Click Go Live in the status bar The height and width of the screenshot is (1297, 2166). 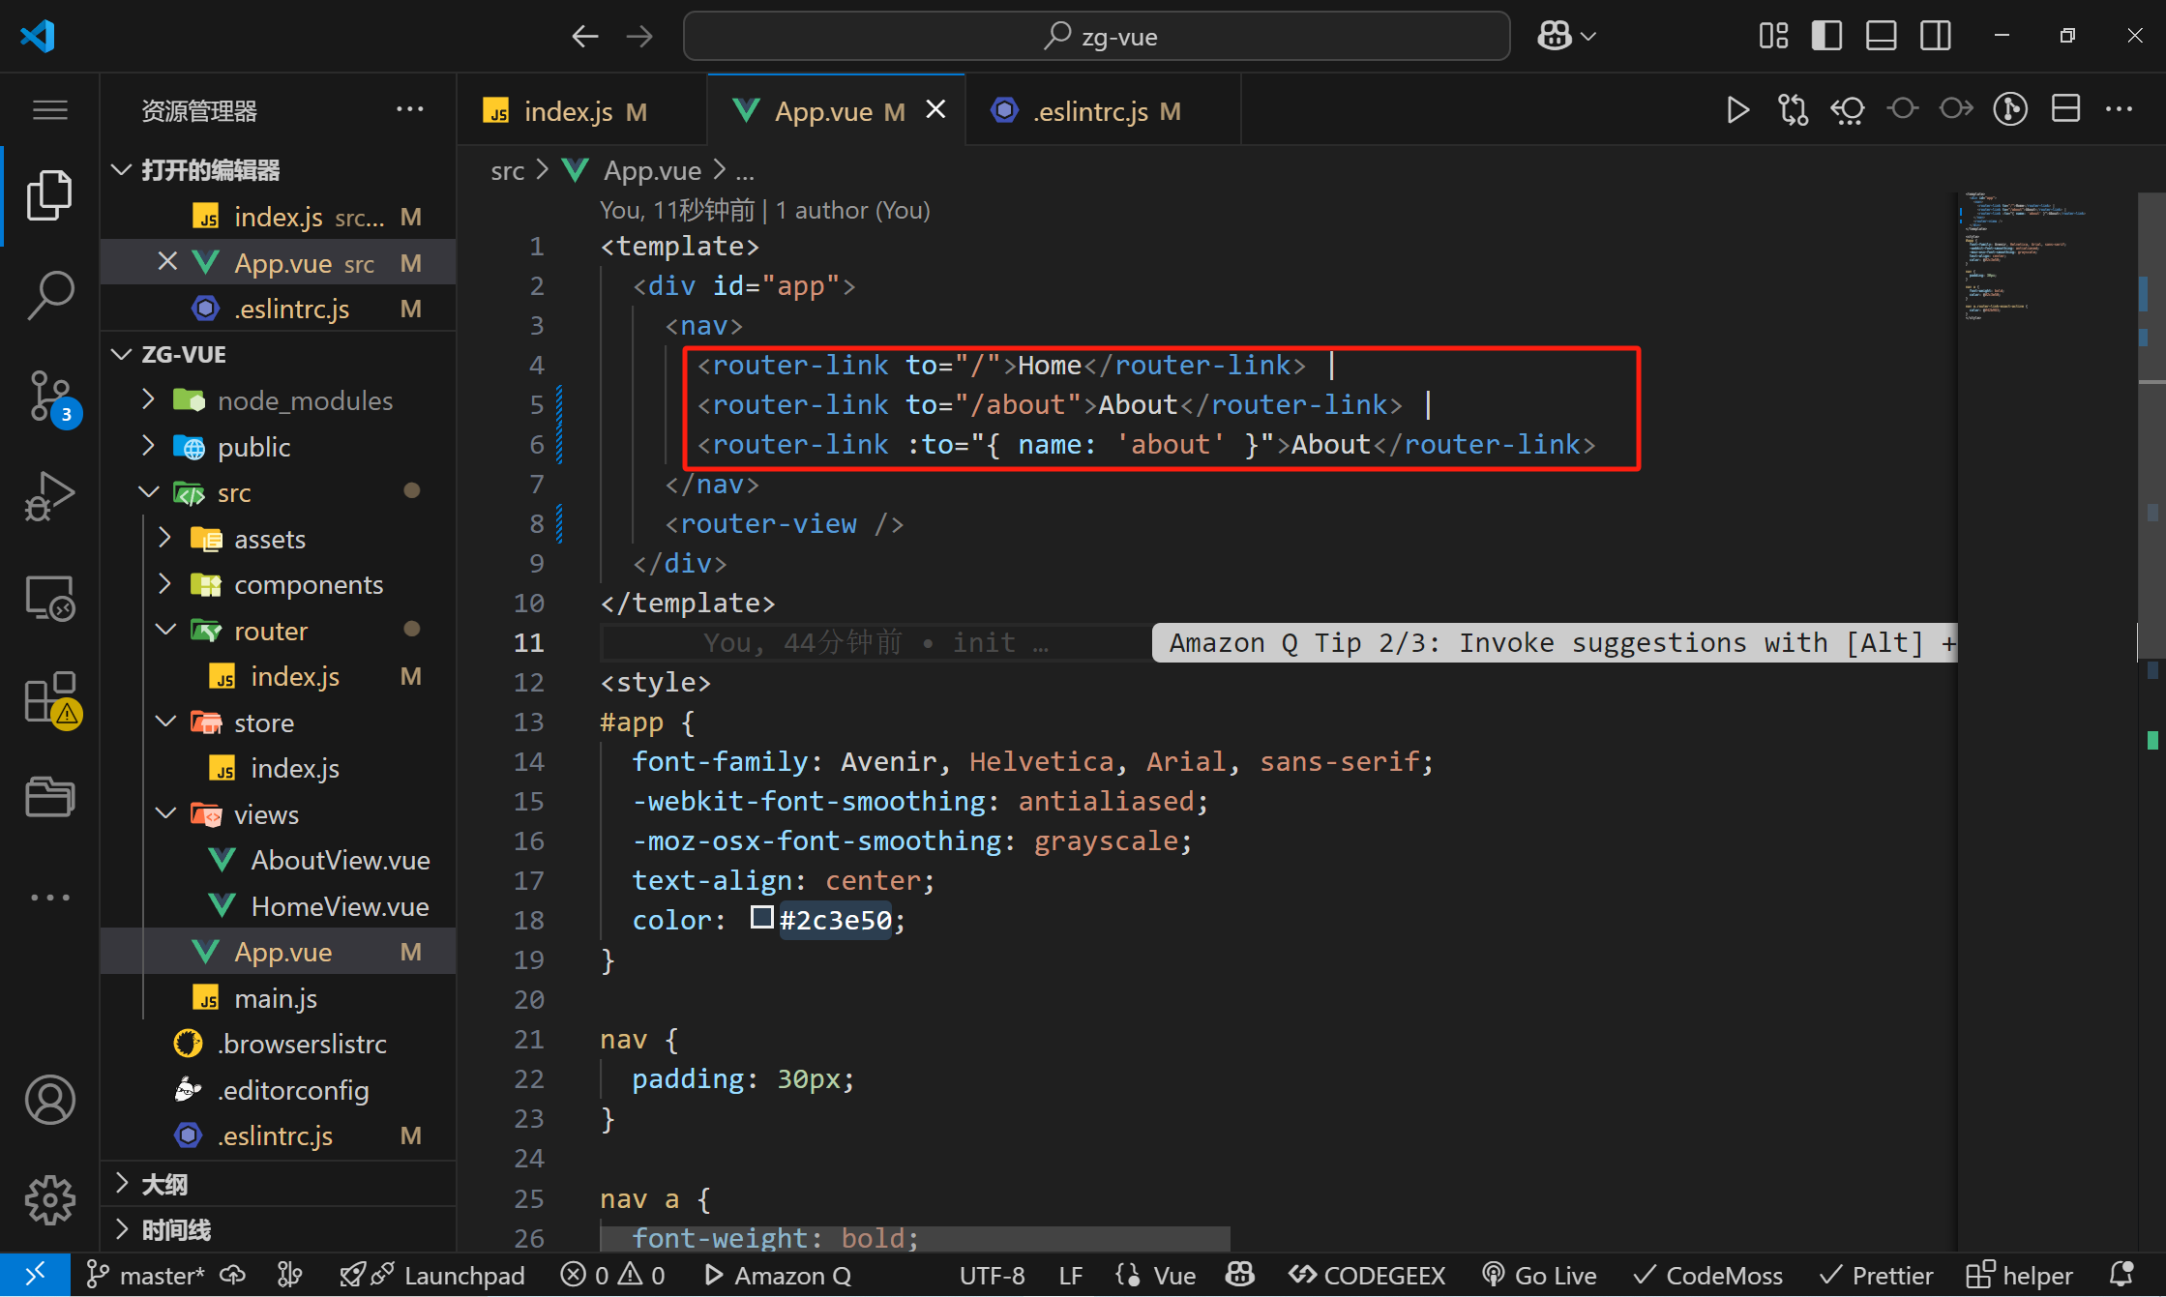coord(1540,1275)
